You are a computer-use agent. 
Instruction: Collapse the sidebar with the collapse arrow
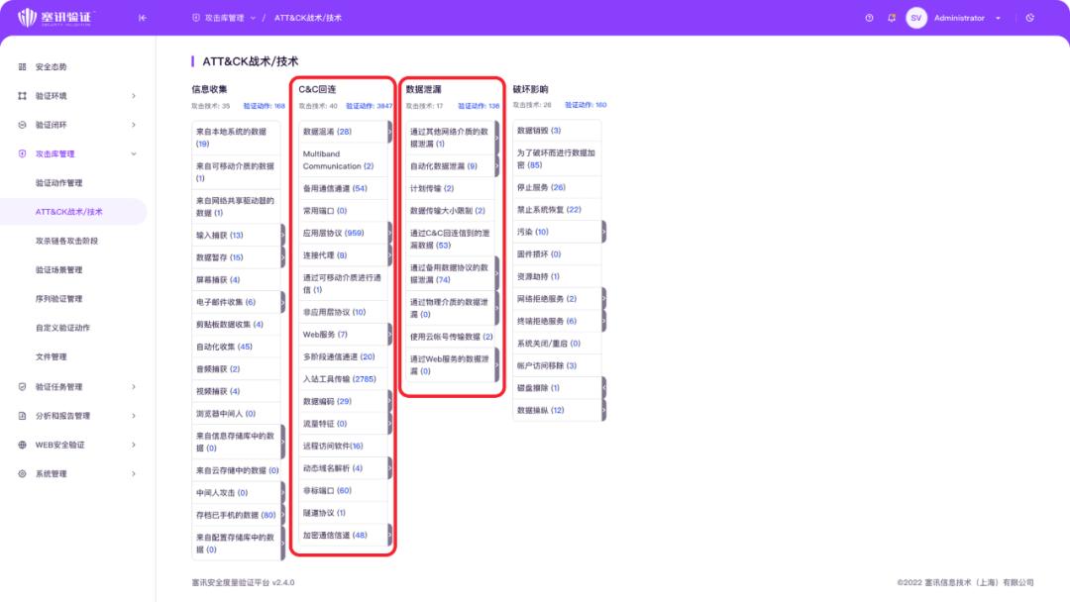[x=142, y=17]
